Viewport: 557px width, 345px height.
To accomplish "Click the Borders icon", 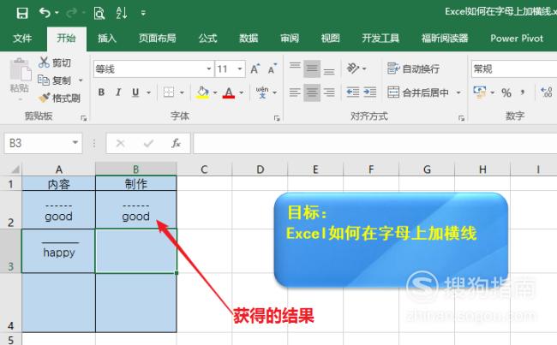I will (168, 92).
